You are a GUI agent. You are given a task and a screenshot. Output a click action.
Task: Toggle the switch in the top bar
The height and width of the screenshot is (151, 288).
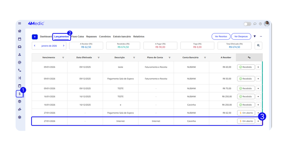click(x=247, y=24)
